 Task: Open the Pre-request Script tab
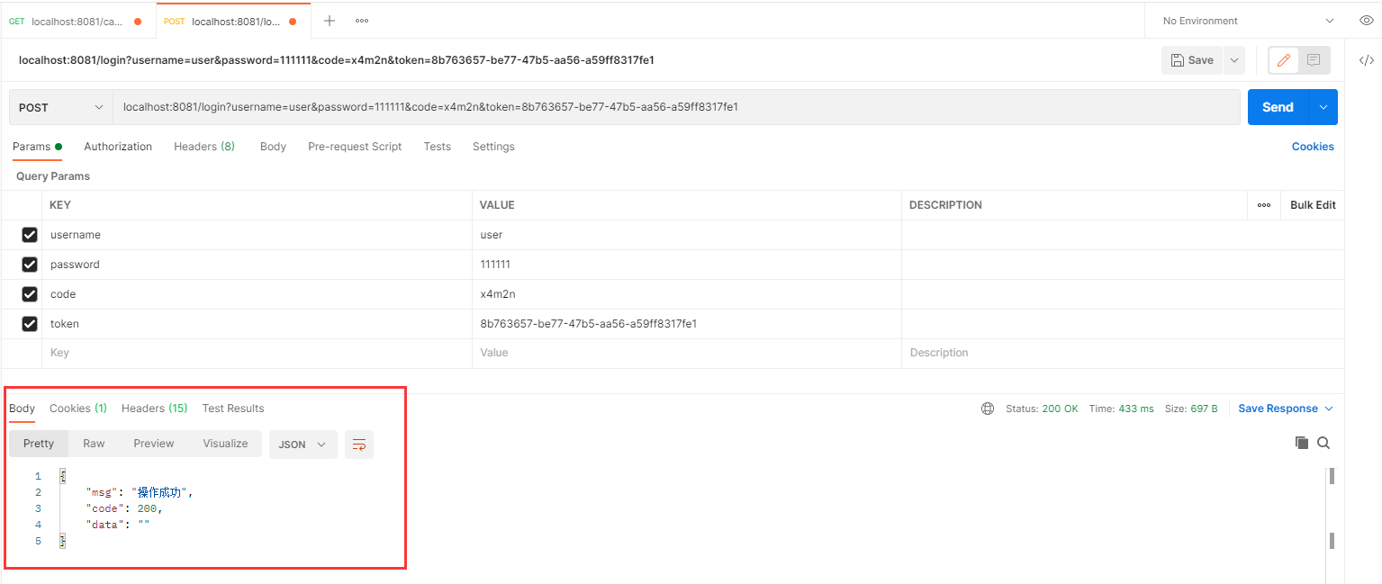tap(355, 147)
